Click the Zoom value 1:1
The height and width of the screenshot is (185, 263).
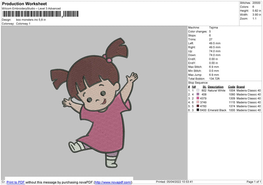254,18
